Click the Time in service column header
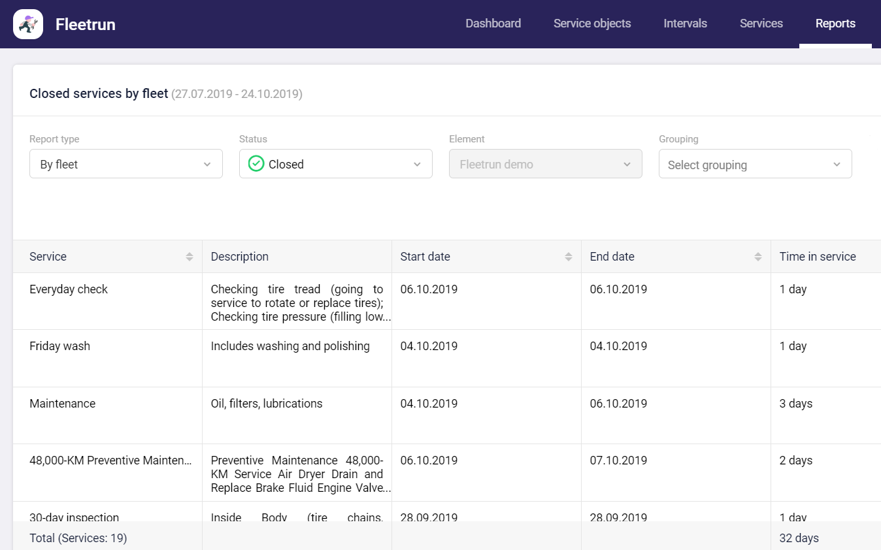 tap(817, 257)
